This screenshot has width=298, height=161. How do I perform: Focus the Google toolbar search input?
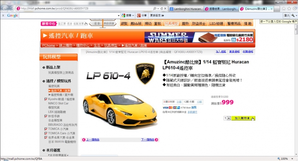(x=68, y=15)
